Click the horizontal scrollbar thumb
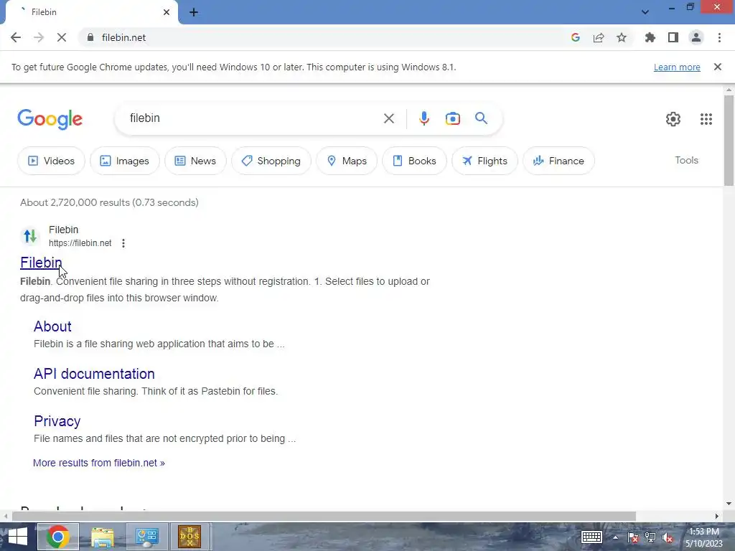This screenshot has height=551, width=735. click(x=324, y=517)
